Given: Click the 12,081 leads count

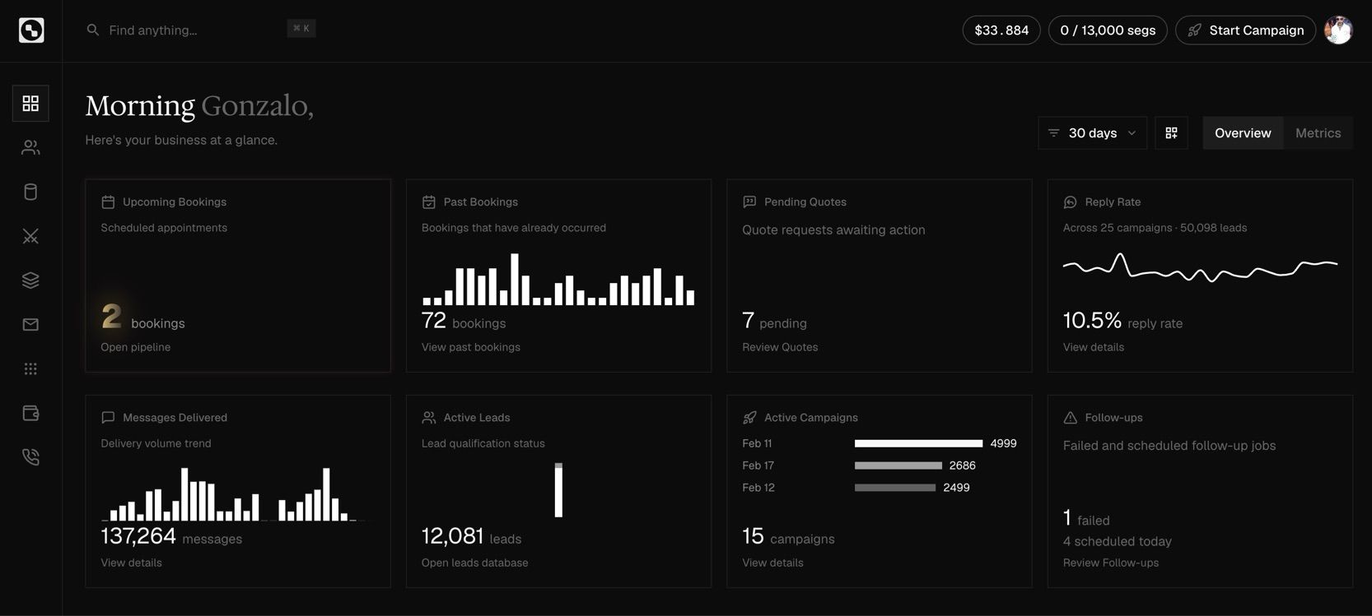Looking at the screenshot, I should tap(471, 537).
